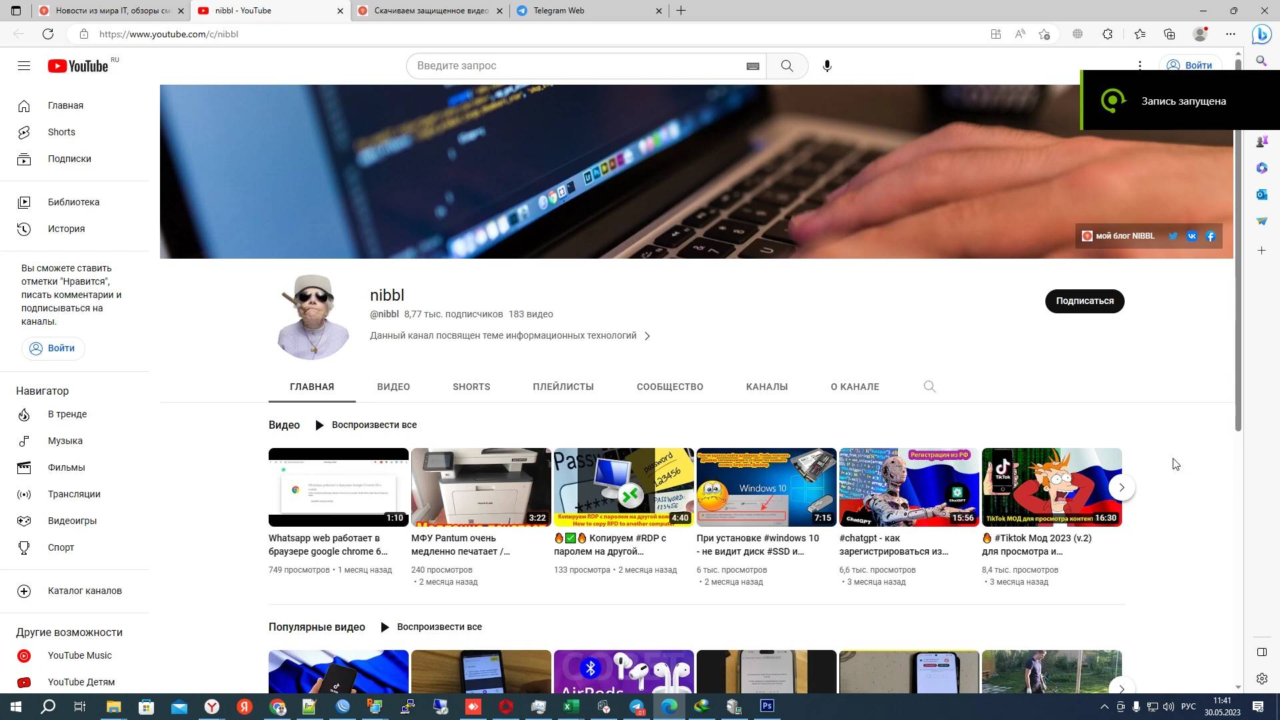This screenshot has width=1280, height=720.
Task: Switch to О КАНАЛЕ tab
Action: click(x=855, y=387)
